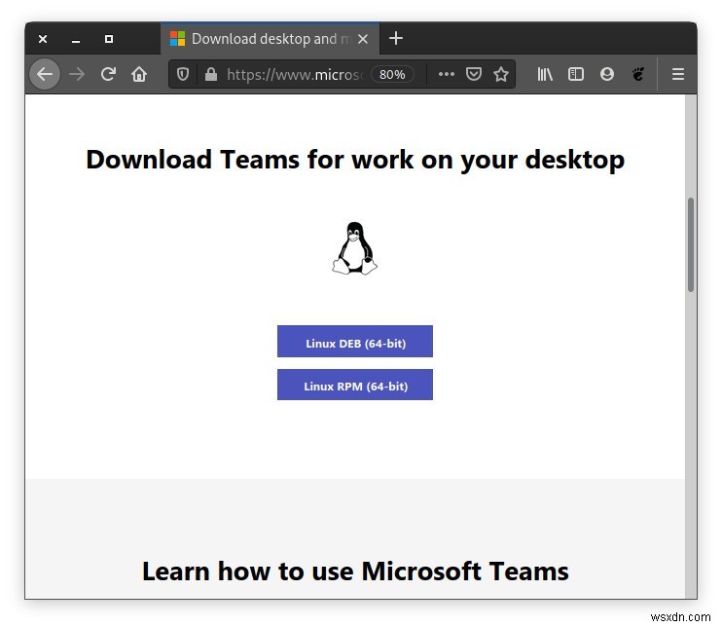Open the tracking protection shield panel
The height and width of the screenshot is (627, 722).
[x=183, y=74]
